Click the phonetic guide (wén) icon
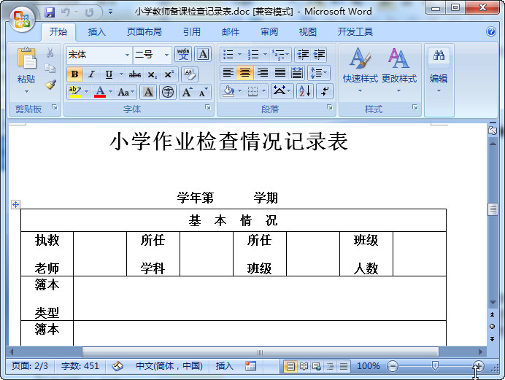The image size is (505, 380). click(183, 54)
